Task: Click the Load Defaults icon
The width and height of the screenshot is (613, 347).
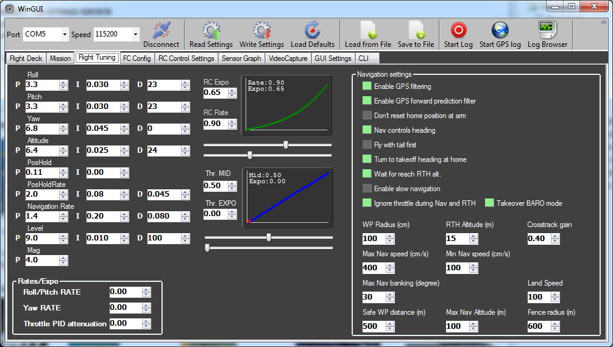Action: [312, 30]
